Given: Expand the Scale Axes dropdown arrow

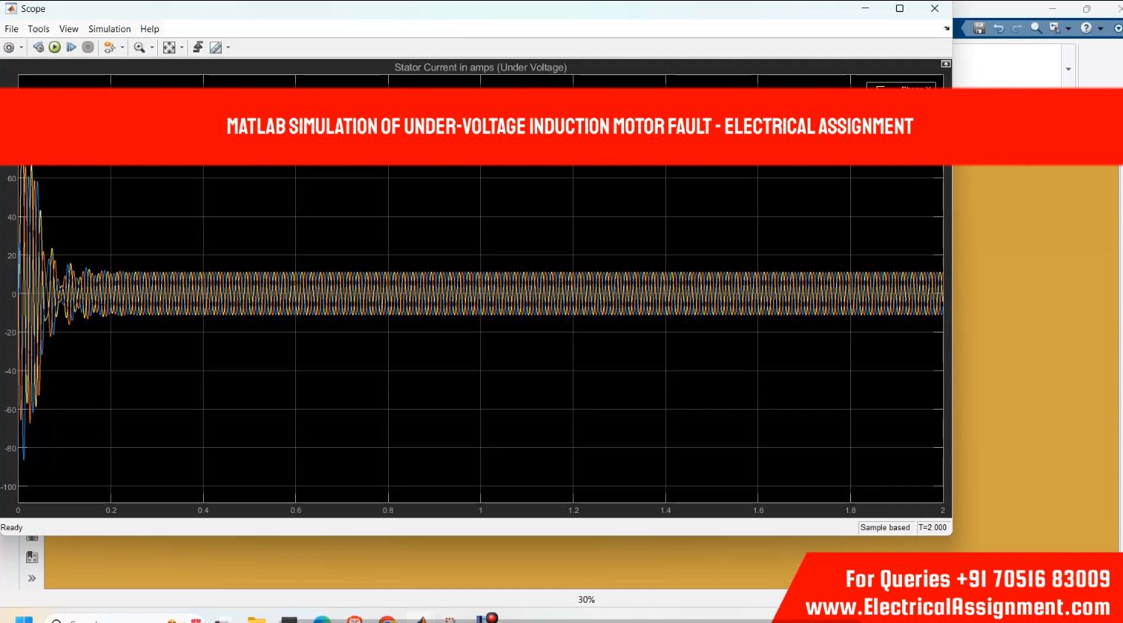Looking at the screenshot, I should click(181, 48).
